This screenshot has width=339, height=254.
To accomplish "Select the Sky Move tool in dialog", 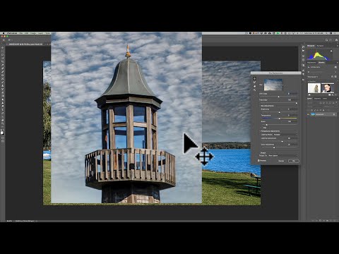I will (254, 78).
